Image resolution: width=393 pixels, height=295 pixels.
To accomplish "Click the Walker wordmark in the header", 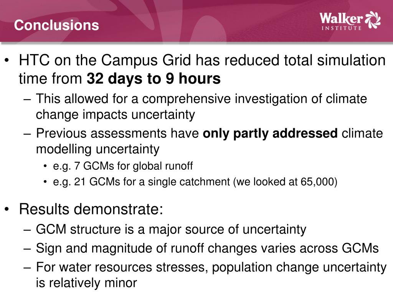I will 341,19.
